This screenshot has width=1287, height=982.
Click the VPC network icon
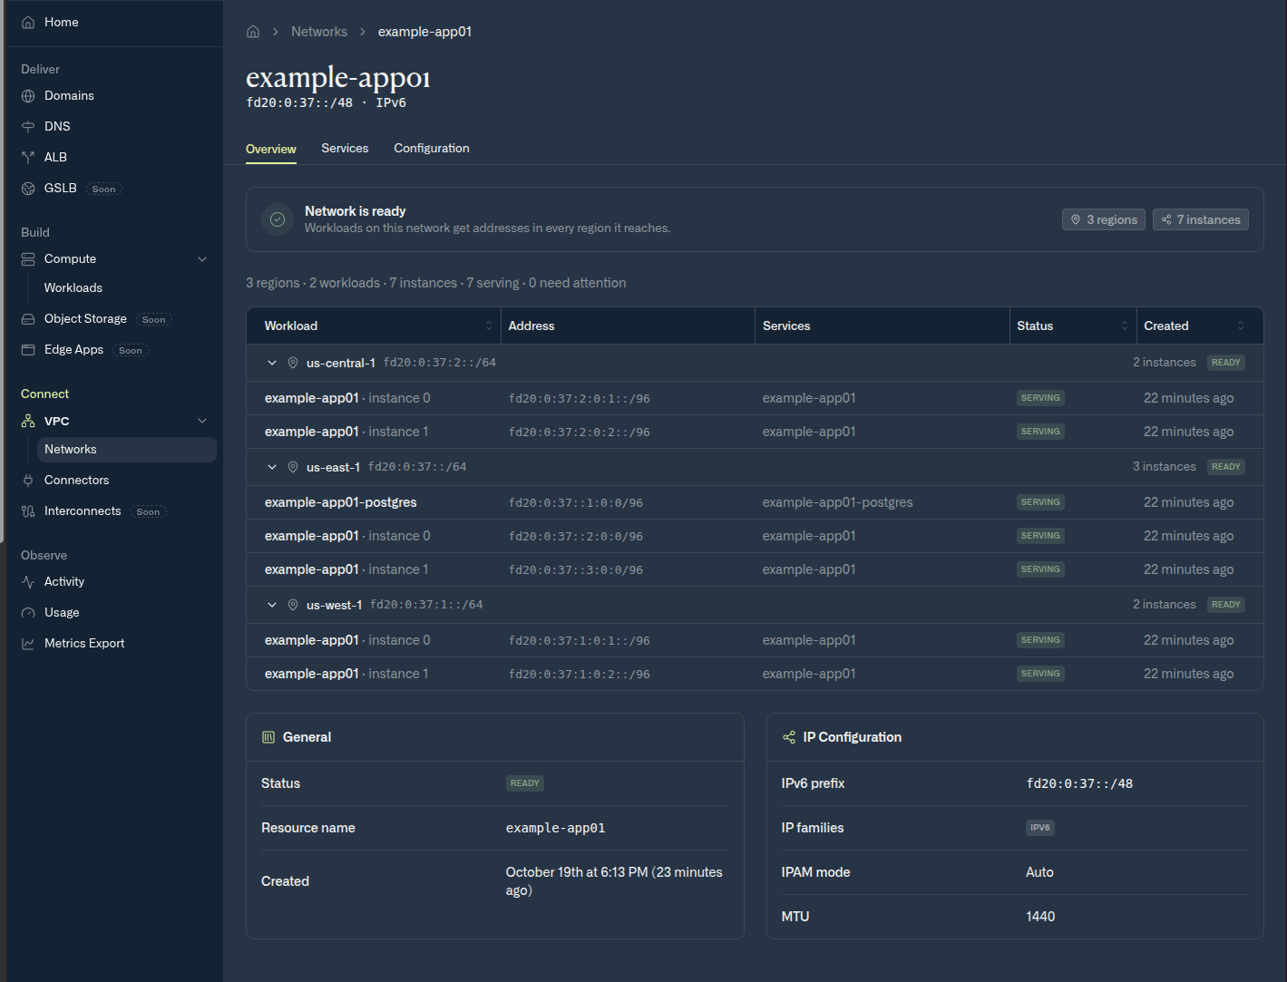(x=28, y=422)
